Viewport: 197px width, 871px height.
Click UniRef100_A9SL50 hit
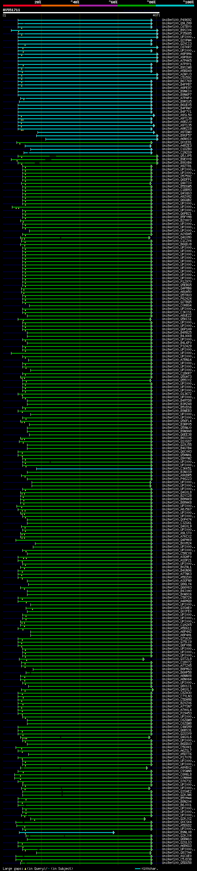[x=177, y=115]
